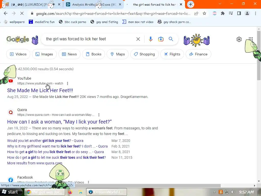Viewport: 261px width, 196px height.
Task: View site information via the lock icon
Action: click(x=32, y=14)
